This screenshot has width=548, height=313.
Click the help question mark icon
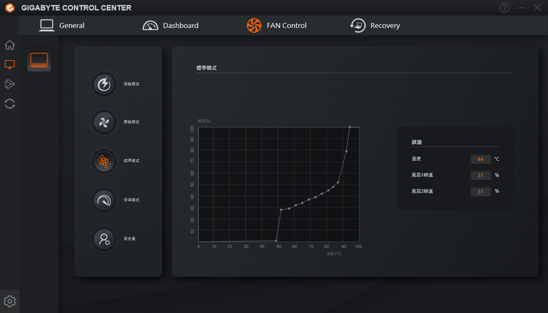coord(504,8)
